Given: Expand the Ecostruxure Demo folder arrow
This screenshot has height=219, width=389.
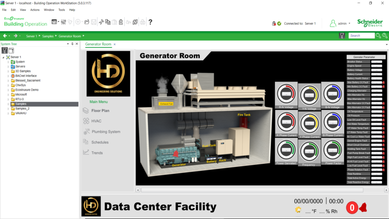Looking at the screenshot, I should pos(8,90).
